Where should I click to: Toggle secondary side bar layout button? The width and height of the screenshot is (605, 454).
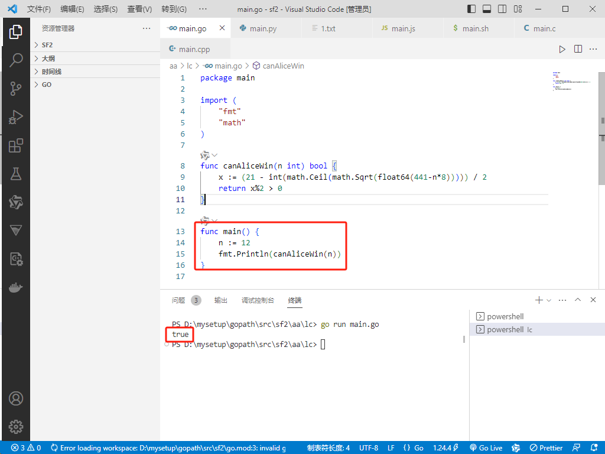502,9
